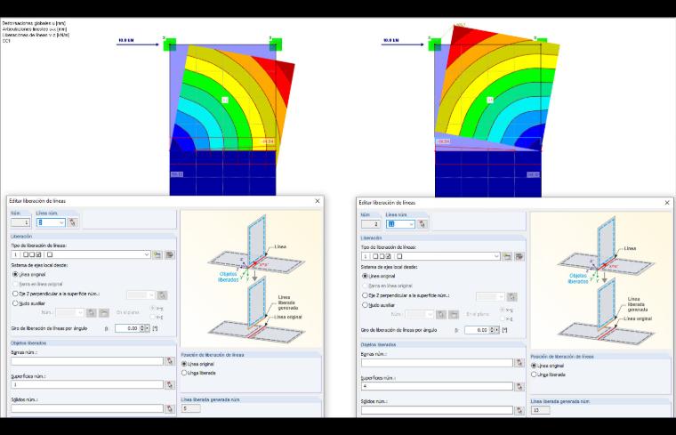
Task: Pick line graphically in right dialog
Action: coord(422,224)
